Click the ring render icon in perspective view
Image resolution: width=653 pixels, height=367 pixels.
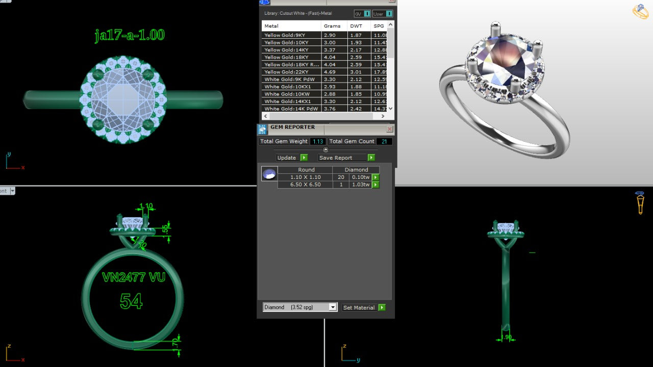(640, 11)
